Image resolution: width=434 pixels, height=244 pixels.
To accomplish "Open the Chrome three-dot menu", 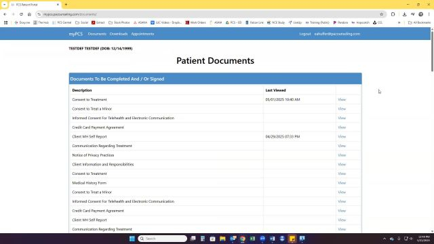I will (429, 14).
